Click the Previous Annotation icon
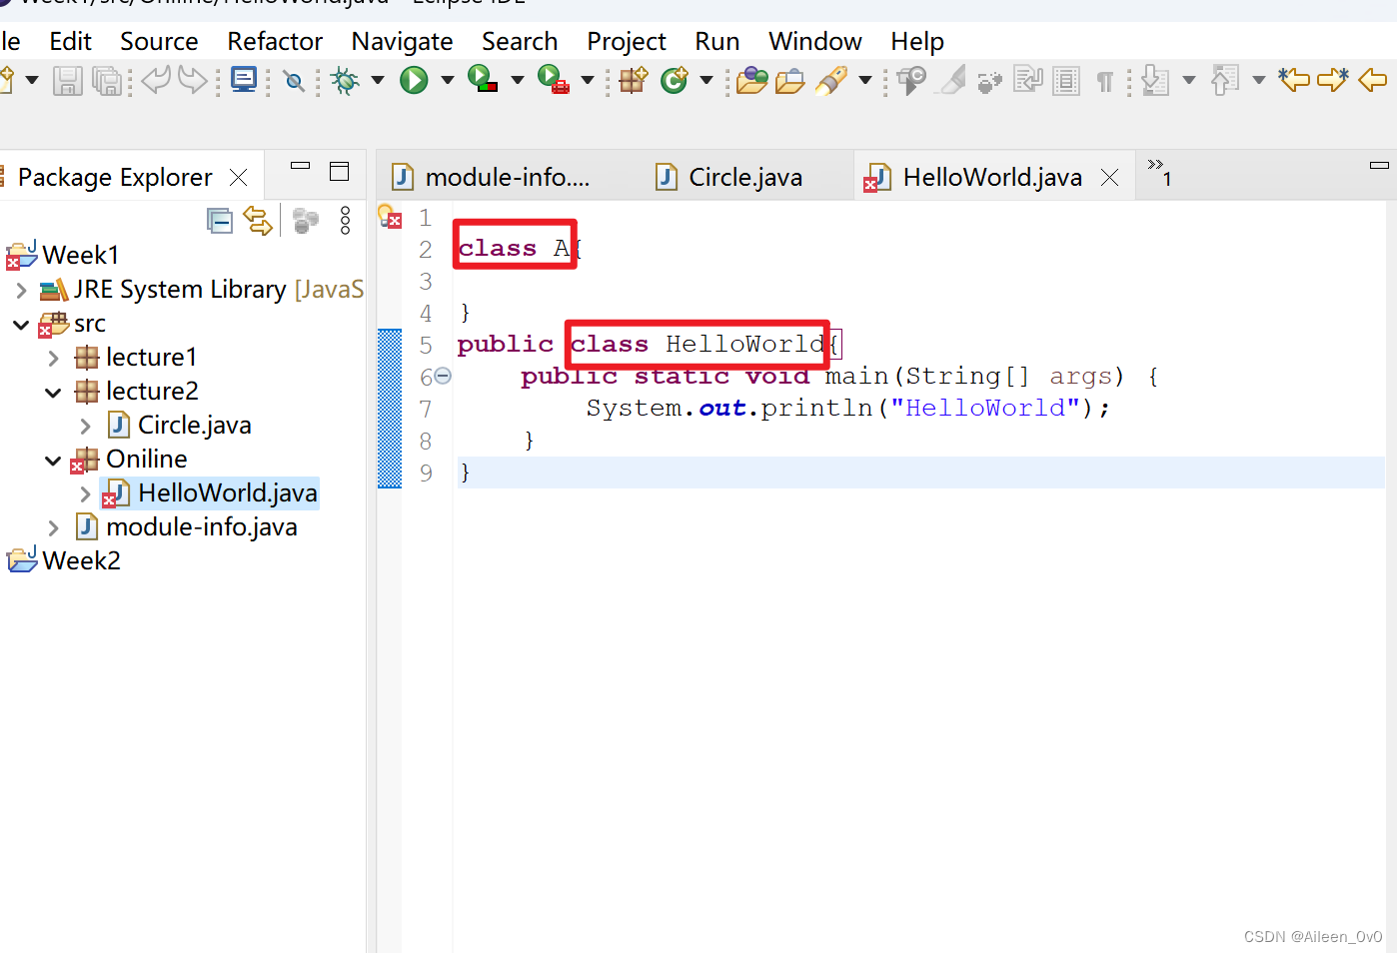The width and height of the screenshot is (1397, 953). (x=1225, y=80)
